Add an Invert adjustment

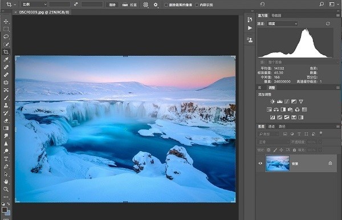[x=272, y=117]
